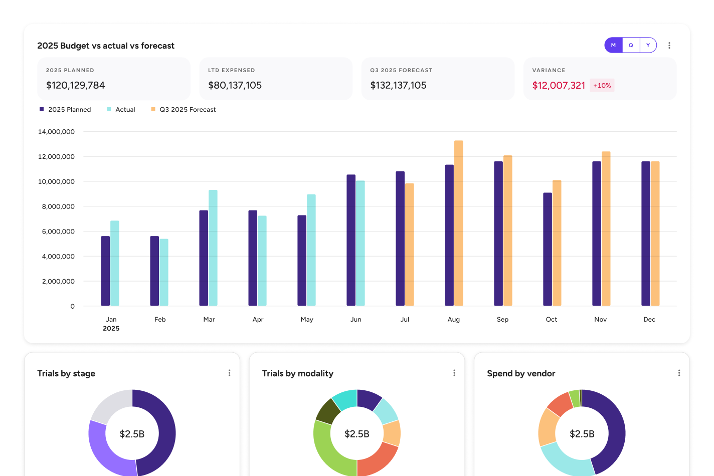714x476 pixels.
Task: Click the August forecast bar
Action: tap(458, 223)
